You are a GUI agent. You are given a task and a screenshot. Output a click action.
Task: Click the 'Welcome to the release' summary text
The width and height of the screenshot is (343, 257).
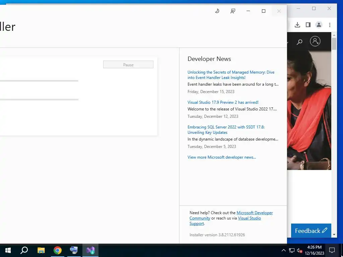click(x=232, y=109)
